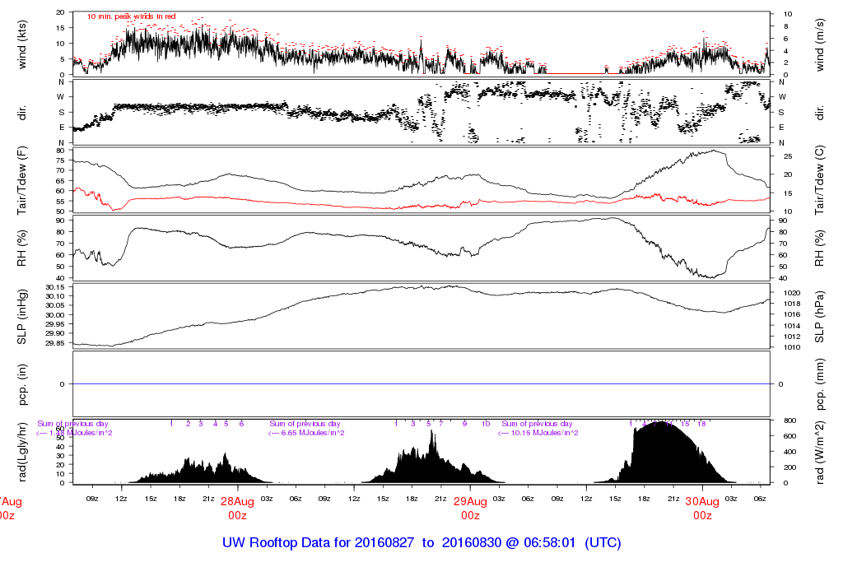Click the '1020' hPa tick value

tap(793, 293)
